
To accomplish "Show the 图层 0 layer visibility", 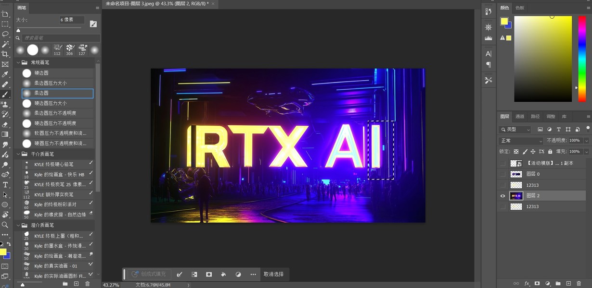I will (x=503, y=174).
